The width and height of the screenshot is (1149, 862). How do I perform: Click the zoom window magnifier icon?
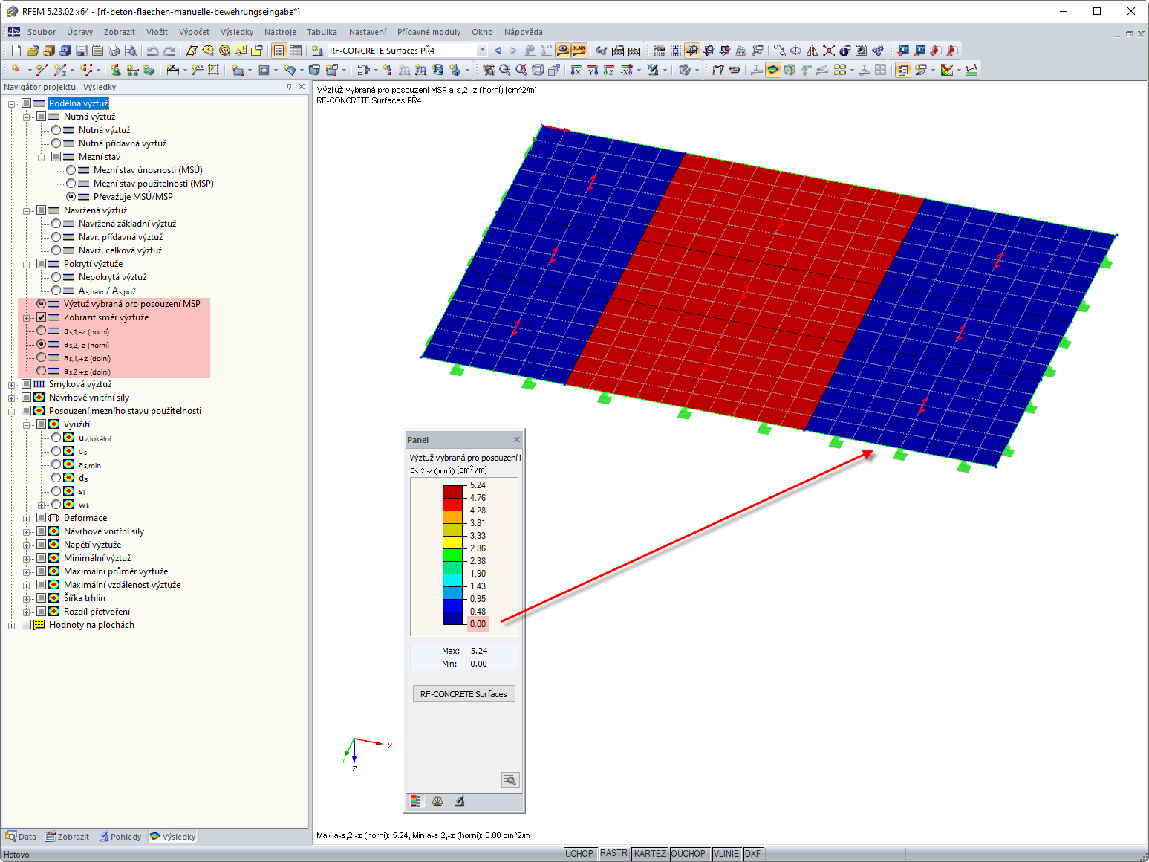505,70
